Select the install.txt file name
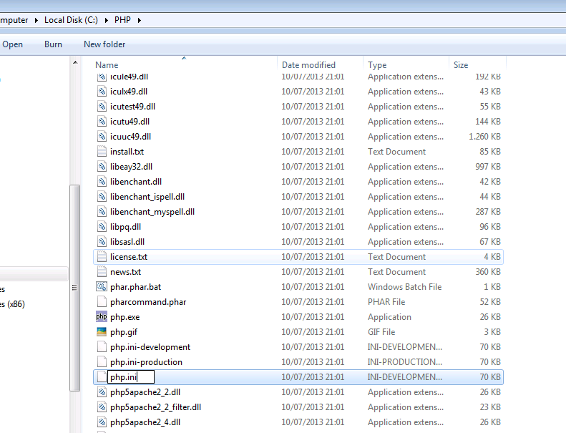The image size is (566, 433). coord(127,152)
